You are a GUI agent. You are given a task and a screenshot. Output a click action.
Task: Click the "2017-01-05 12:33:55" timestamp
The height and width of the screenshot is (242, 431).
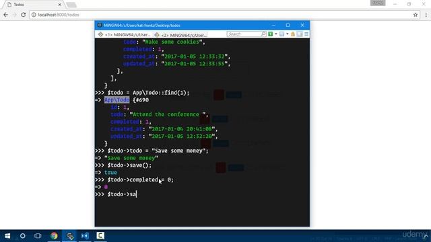coord(195,64)
